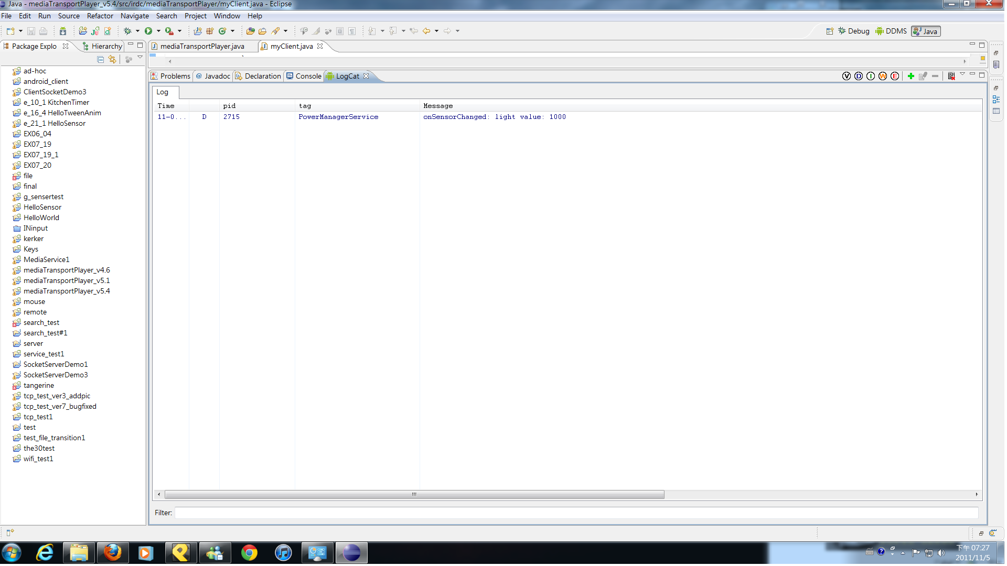The width and height of the screenshot is (1007, 566).
Task: Click the Open Task folder icon
Action: [262, 31]
